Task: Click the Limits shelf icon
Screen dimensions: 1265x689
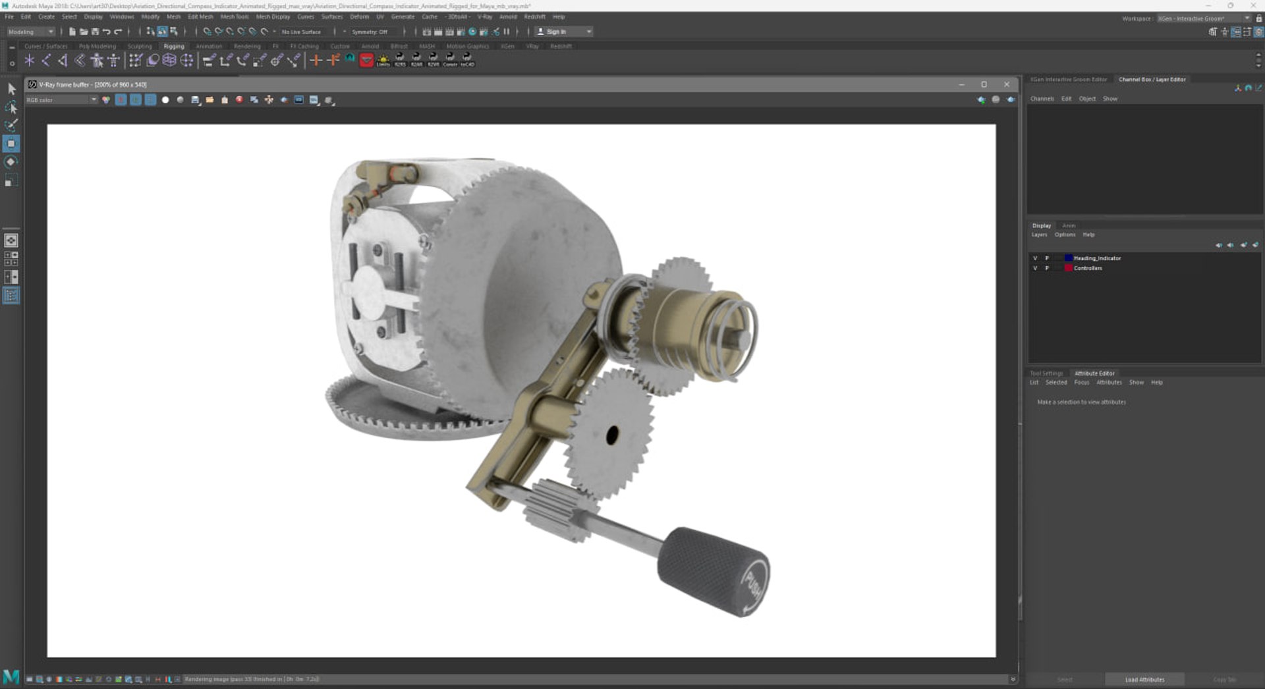Action: 383,61
